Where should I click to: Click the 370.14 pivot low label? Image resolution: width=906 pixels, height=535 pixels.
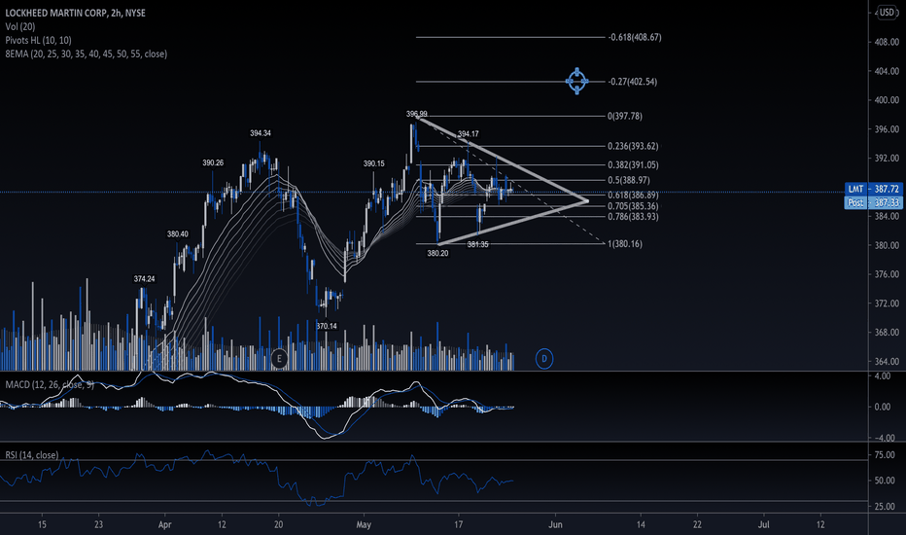(x=327, y=326)
